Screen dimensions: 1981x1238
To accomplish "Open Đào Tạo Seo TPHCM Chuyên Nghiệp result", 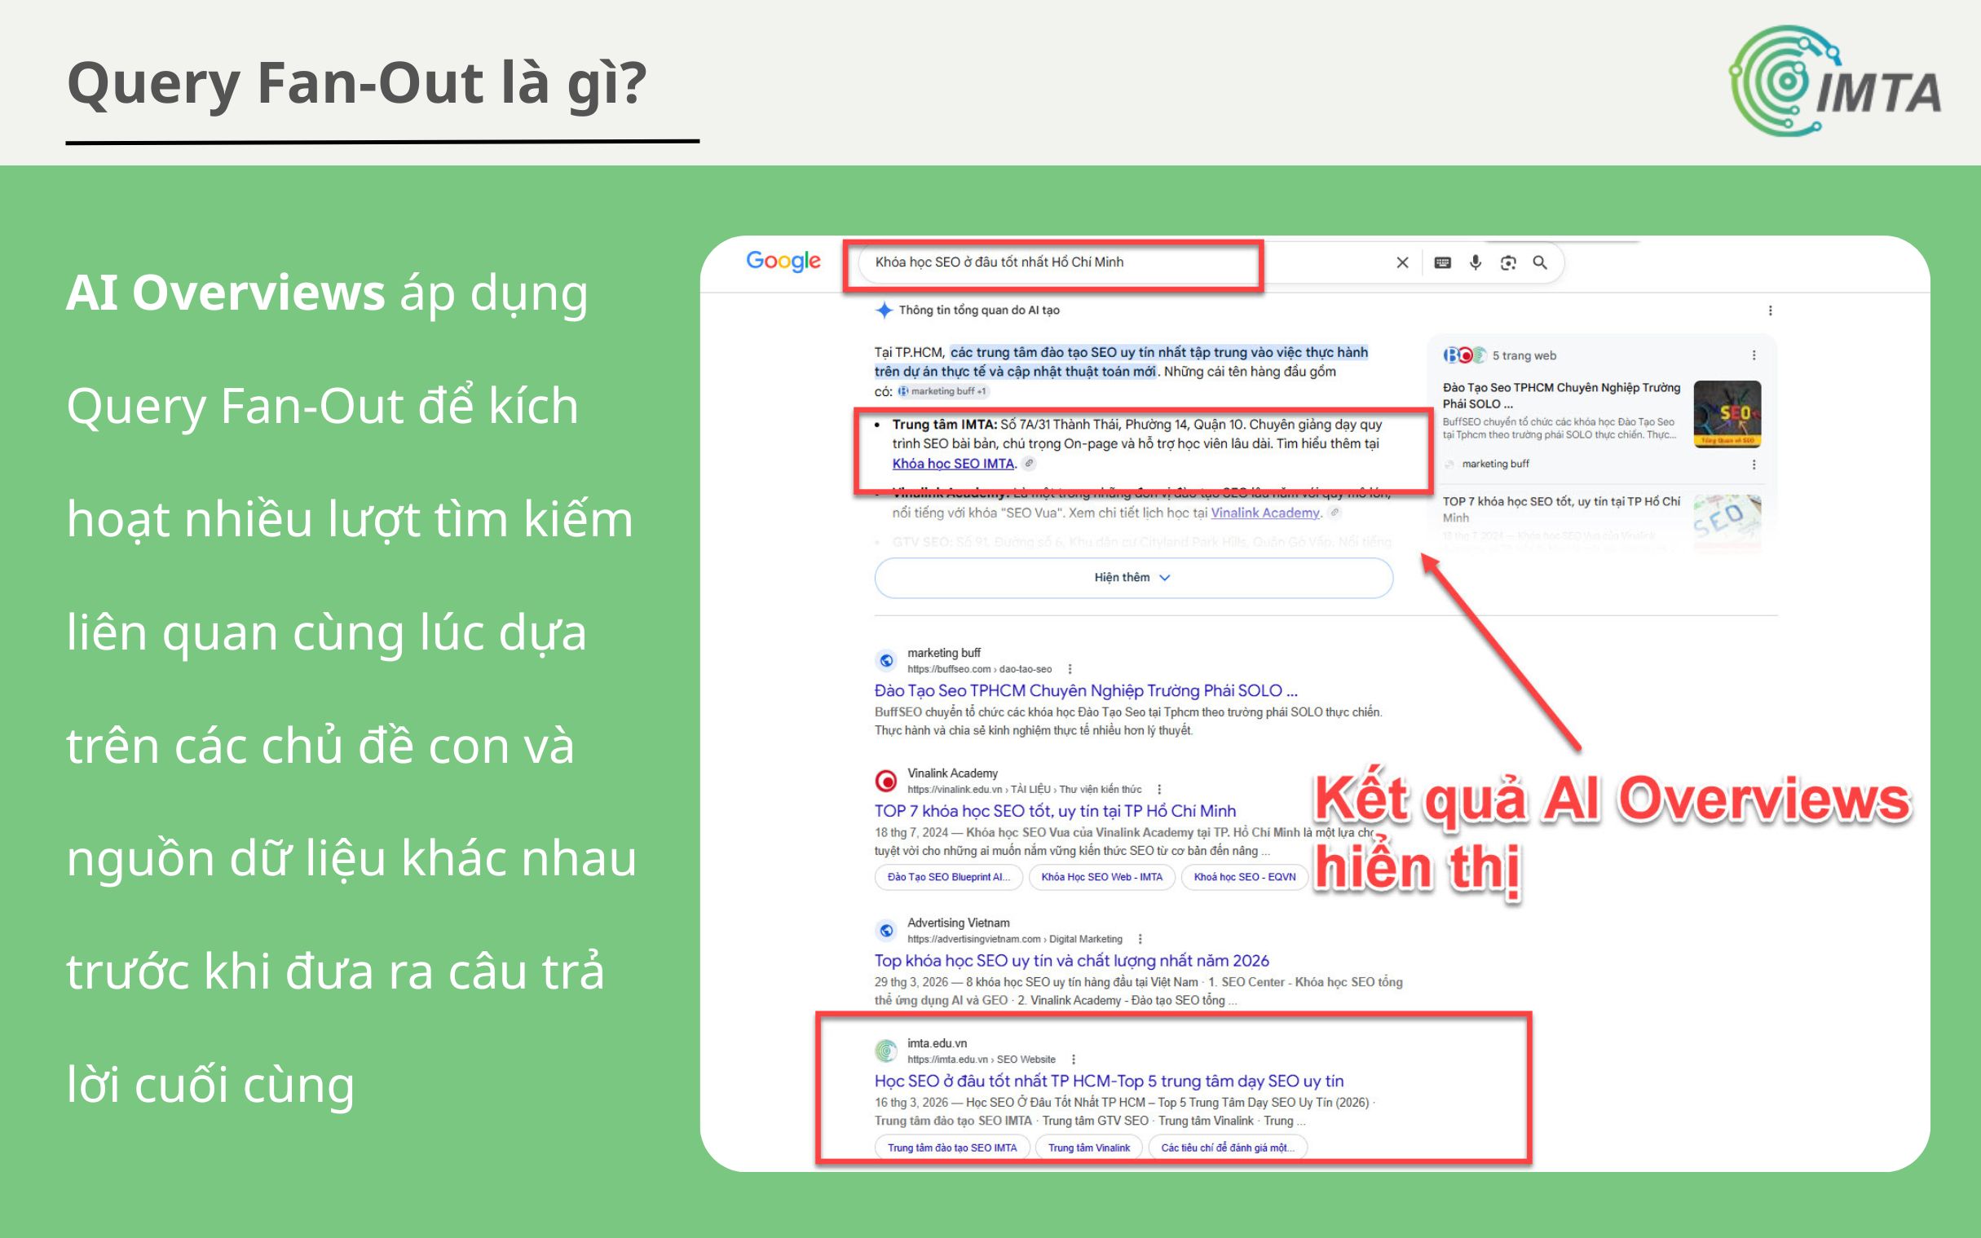I will click(1086, 691).
